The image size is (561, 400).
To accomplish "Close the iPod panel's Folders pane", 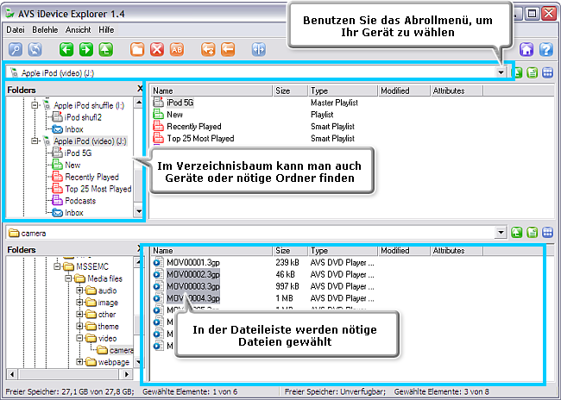I will click(140, 89).
